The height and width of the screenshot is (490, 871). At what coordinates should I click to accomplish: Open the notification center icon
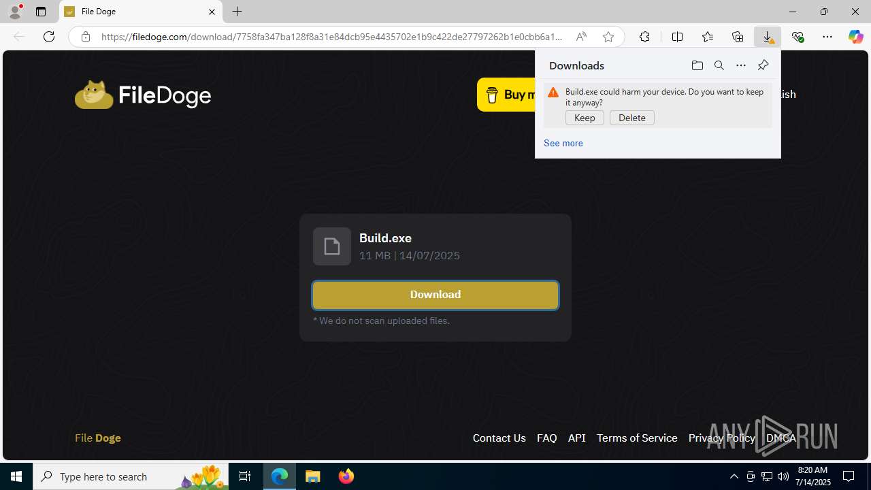click(x=849, y=476)
